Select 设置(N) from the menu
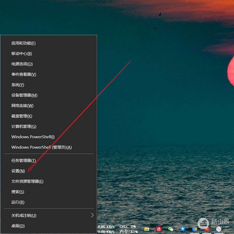This screenshot has width=234, height=234. (18, 171)
